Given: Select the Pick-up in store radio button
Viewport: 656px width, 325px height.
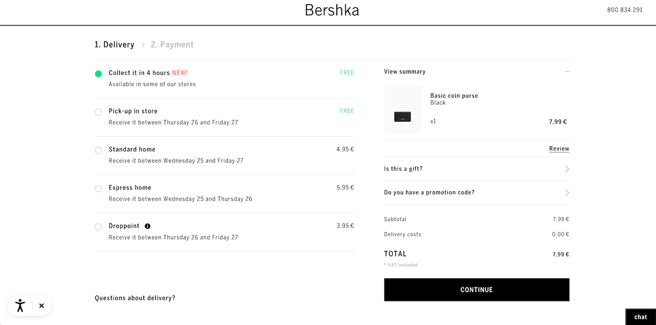Looking at the screenshot, I should coord(98,112).
